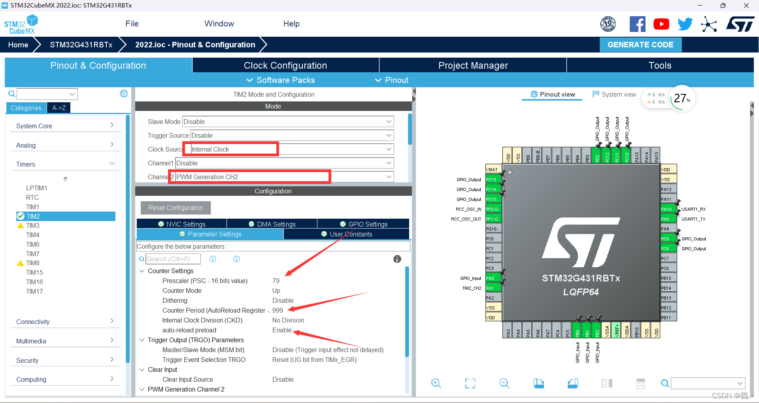Click the TIM8 warning icon

pyautogui.click(x=21, y=263)
